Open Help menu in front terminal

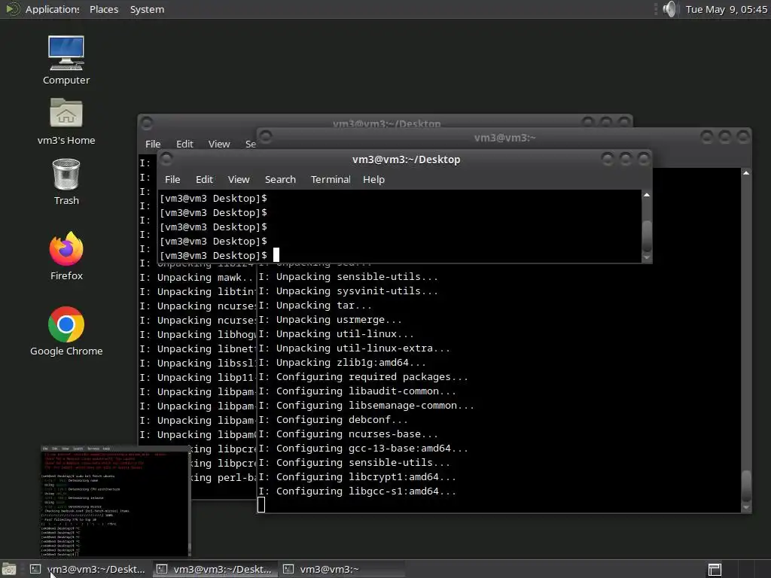[373, 179]
